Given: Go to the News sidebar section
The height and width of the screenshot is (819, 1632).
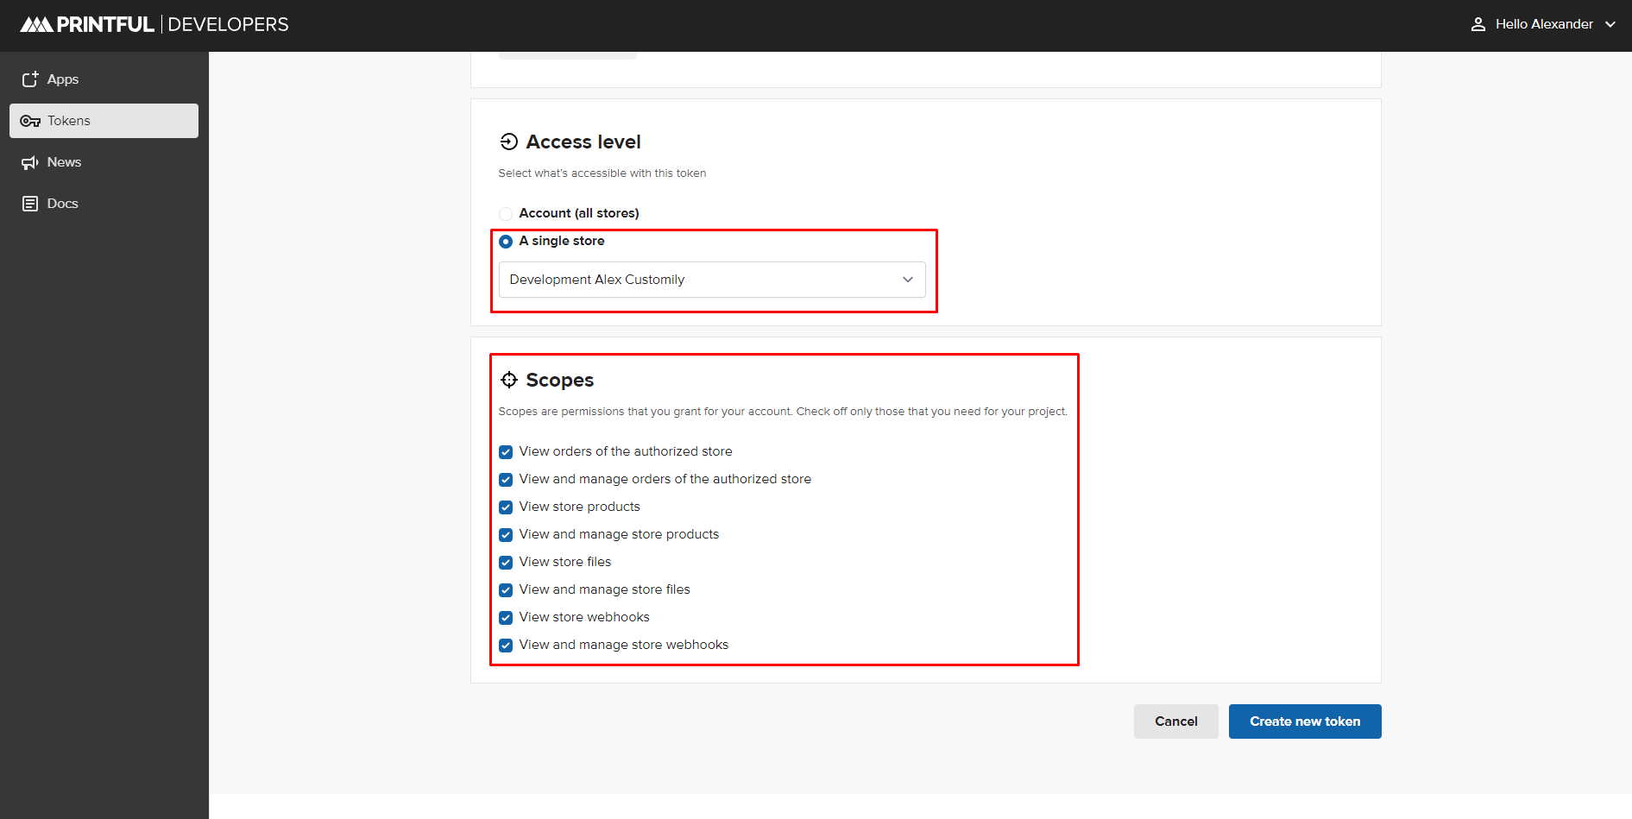Looking at the screenshot, I should (64, 162).
